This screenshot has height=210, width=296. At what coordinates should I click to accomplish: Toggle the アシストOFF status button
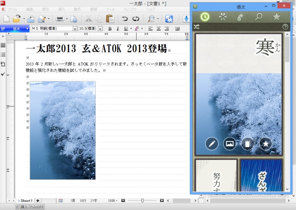click(x=37, y=207)
